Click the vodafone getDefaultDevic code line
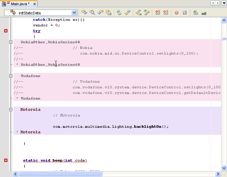This screenshot has height=177, width=227. (147, 93)
